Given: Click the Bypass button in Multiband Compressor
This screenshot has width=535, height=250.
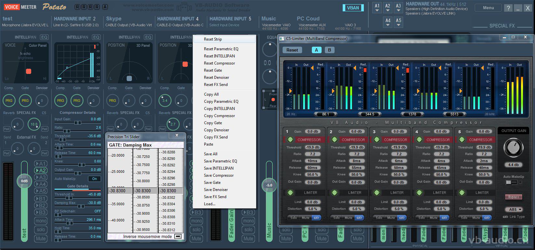Looking at the screenshot, I should (x=514, y=197).
